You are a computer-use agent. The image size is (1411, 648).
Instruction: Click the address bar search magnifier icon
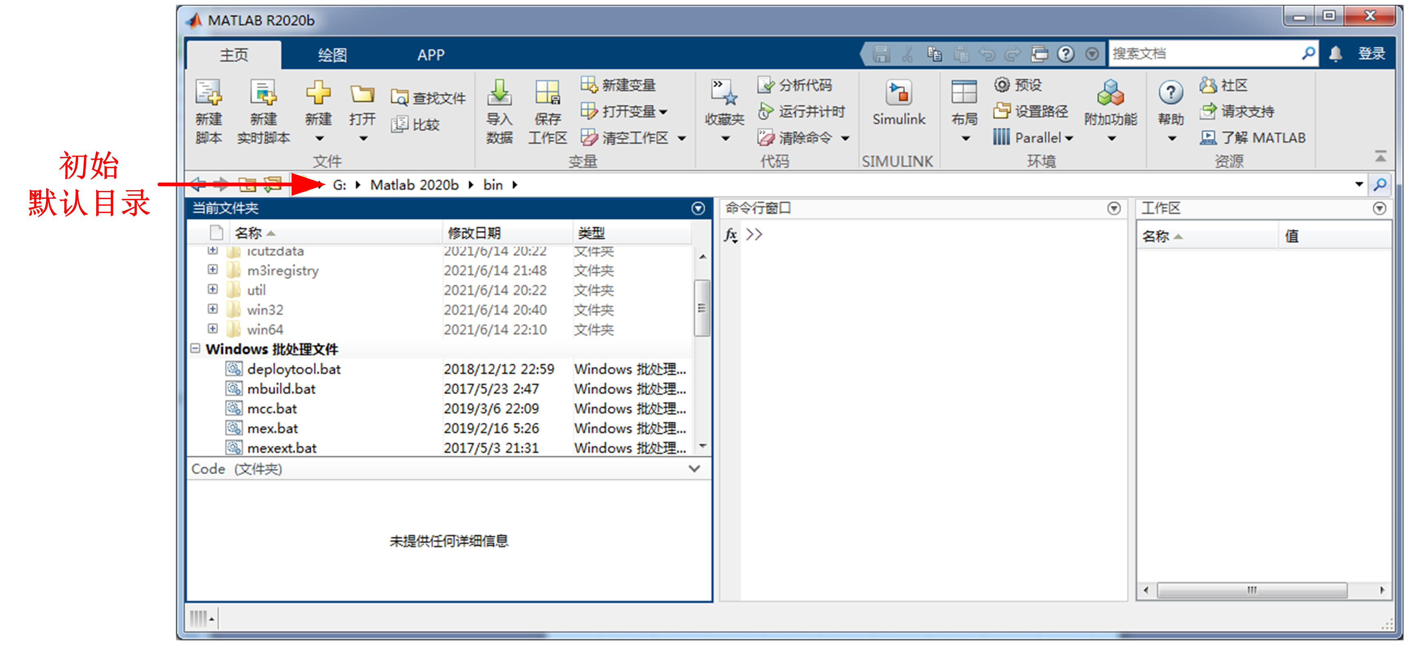pos(1380,185)
